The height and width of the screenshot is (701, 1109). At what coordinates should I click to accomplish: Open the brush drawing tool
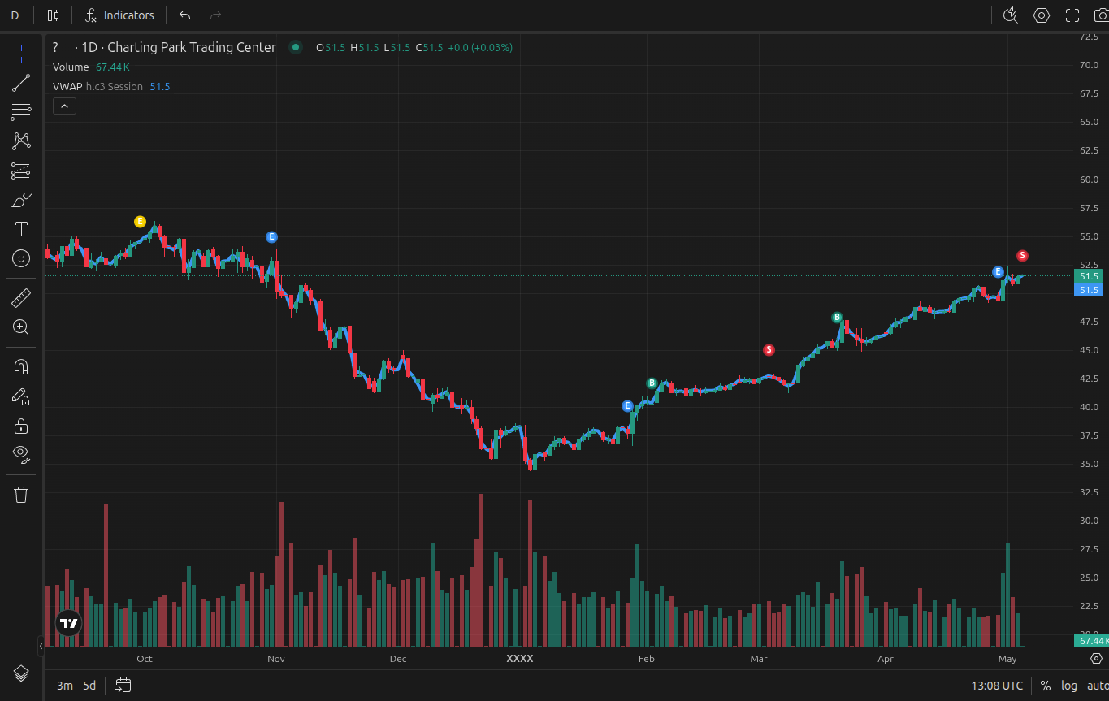coord(21,200)
